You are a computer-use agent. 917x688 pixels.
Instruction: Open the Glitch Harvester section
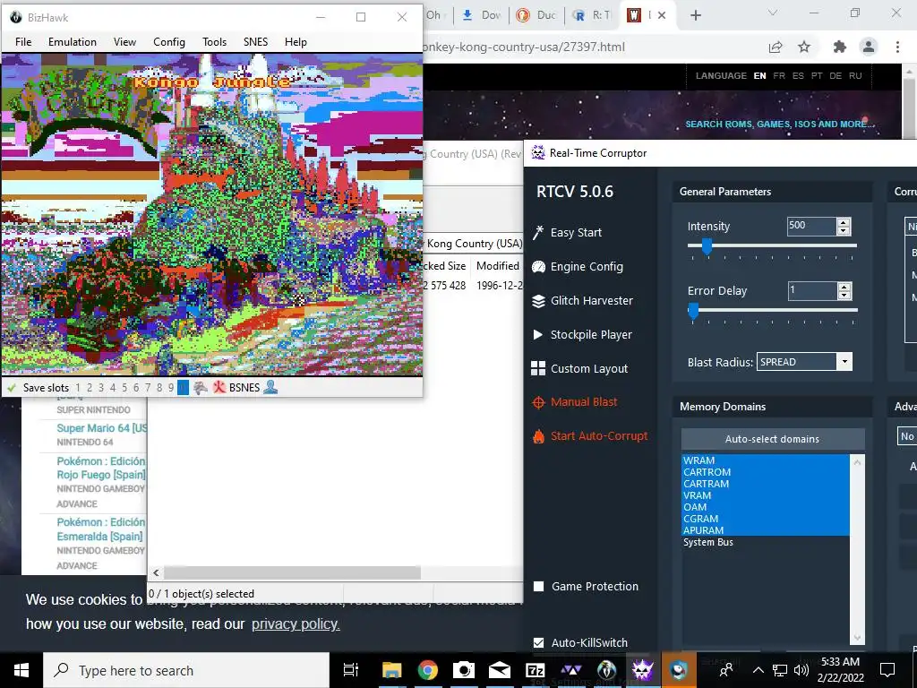coord(582,301)
